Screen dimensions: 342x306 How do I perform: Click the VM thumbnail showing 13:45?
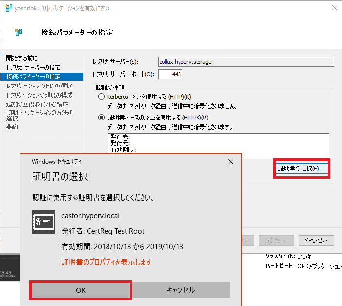click(x=10, y=268)
